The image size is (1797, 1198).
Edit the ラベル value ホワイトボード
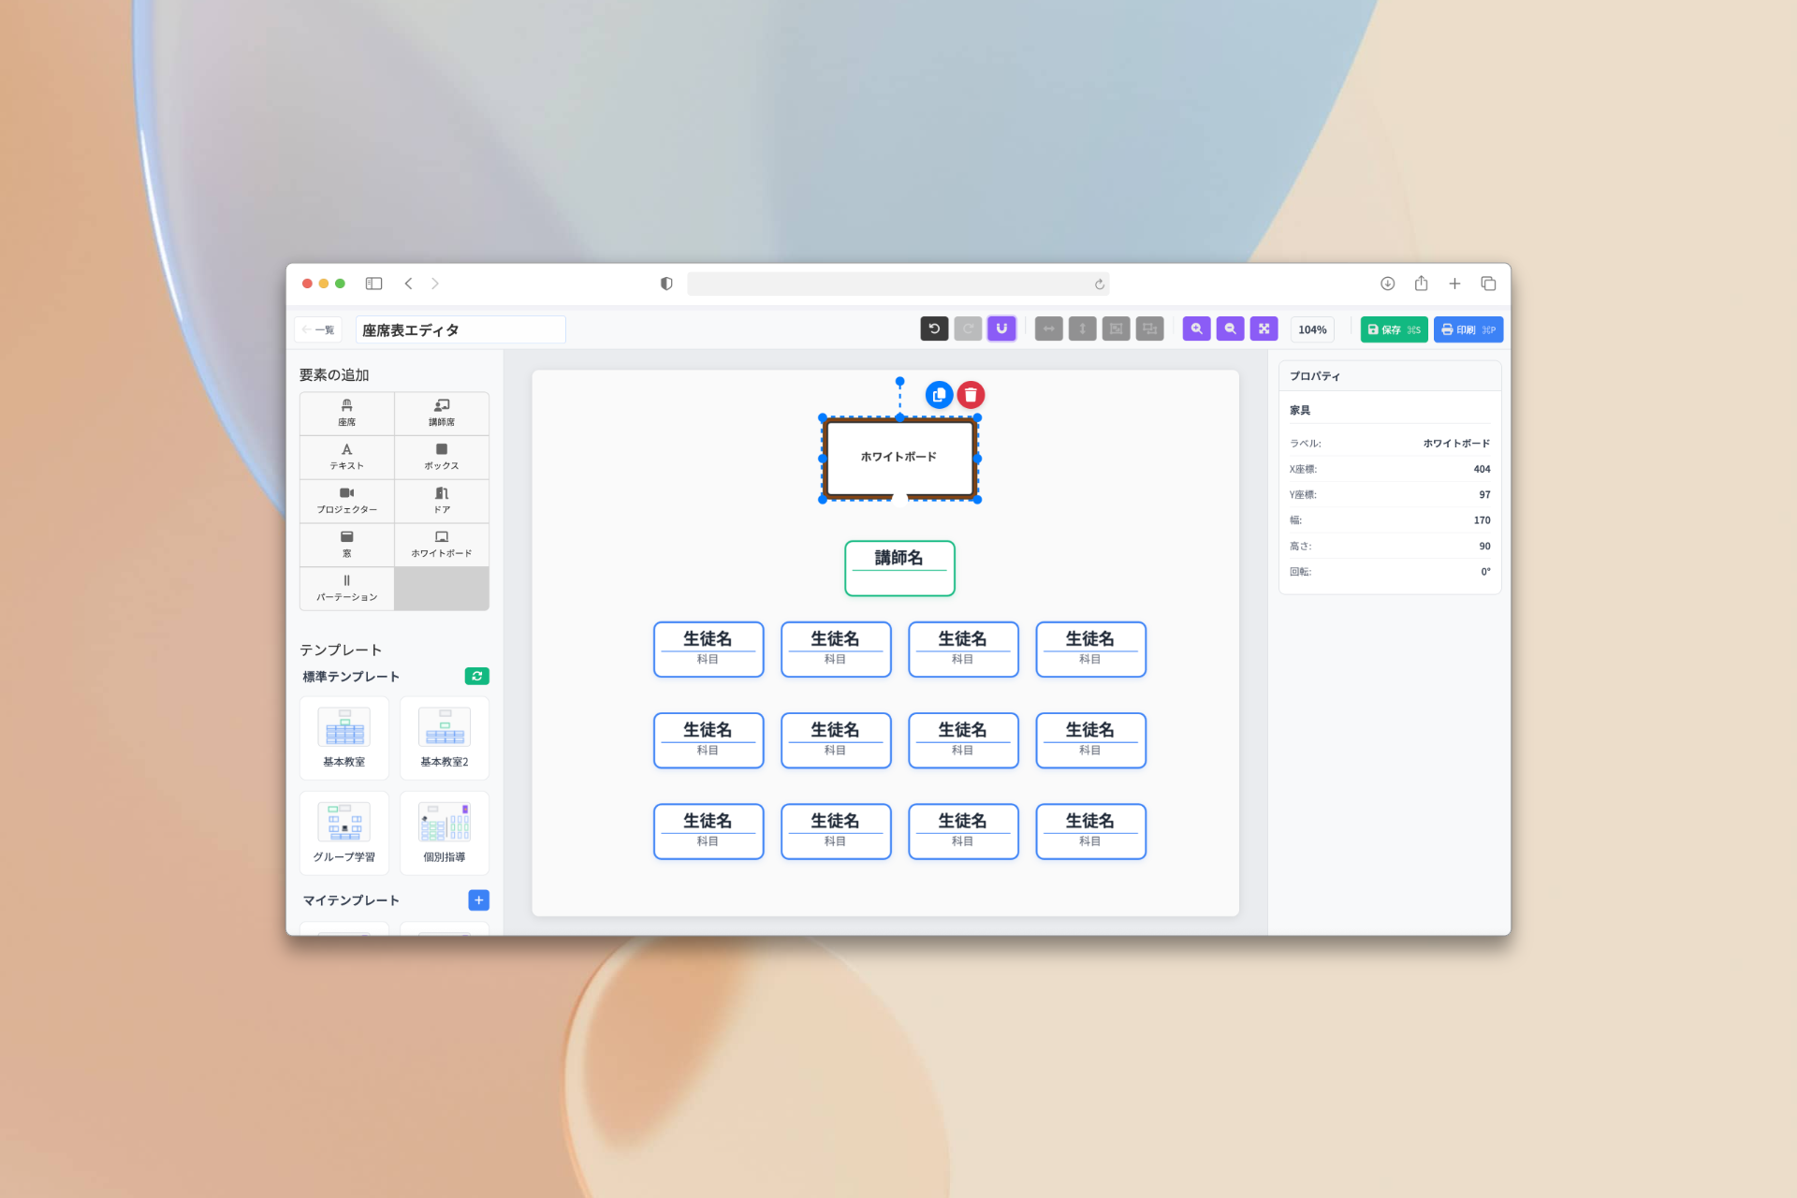(1456, 444)
